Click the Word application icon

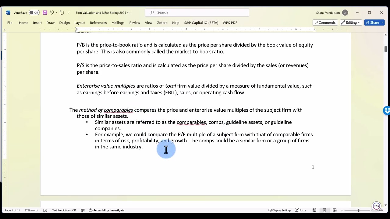click(8, 12)
